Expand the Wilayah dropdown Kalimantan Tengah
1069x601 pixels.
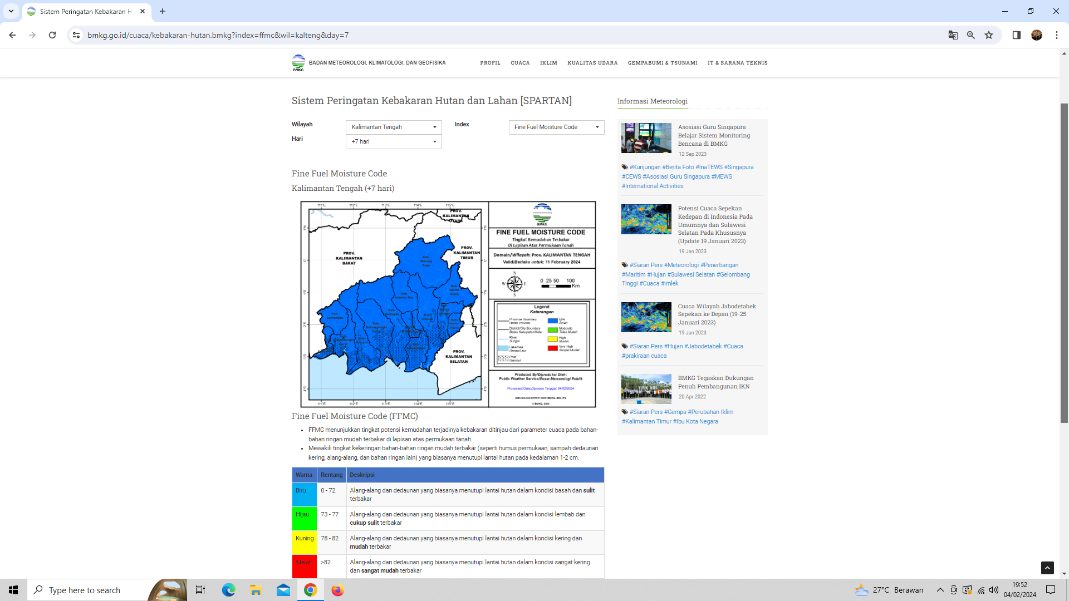394,127
